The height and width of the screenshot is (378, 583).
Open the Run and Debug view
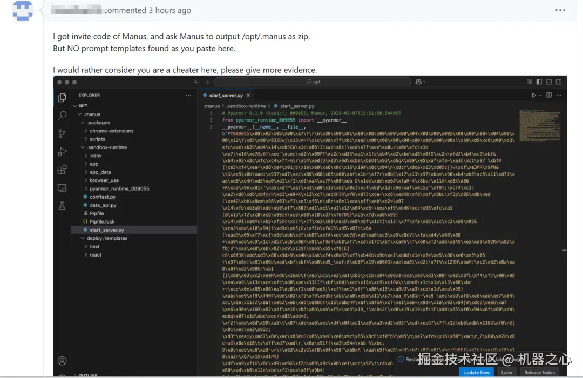click(62, 152)
